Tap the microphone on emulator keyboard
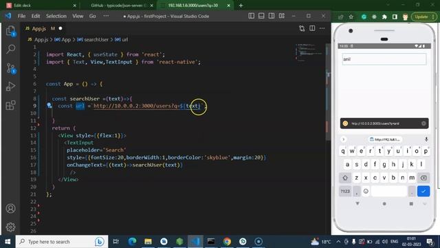 (426, 139)
